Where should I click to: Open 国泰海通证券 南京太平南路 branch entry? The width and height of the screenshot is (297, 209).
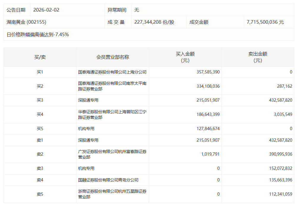(x=112, y=86)
